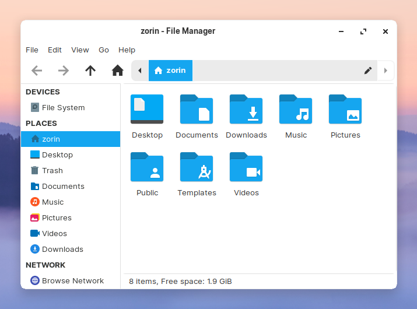Select File System in sidebar
Viewport: 417px width, 309px height.
63,107
